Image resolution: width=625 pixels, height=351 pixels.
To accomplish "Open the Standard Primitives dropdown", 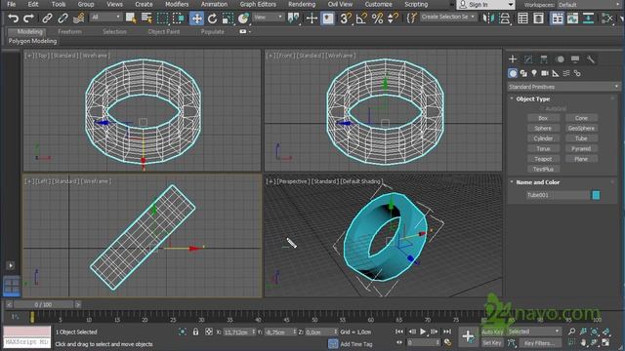I will (x=563, y=87).
